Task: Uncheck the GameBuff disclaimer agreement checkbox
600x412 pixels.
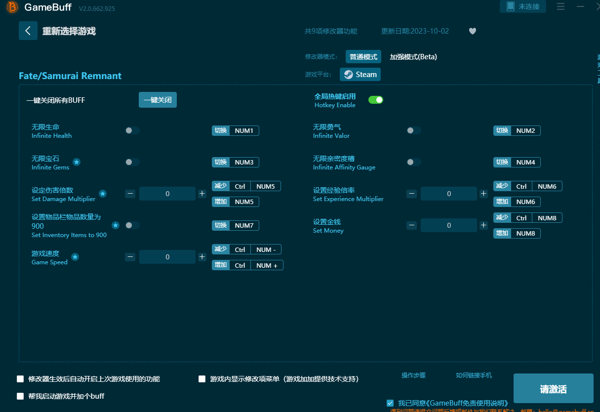Action: click(391, 403)
